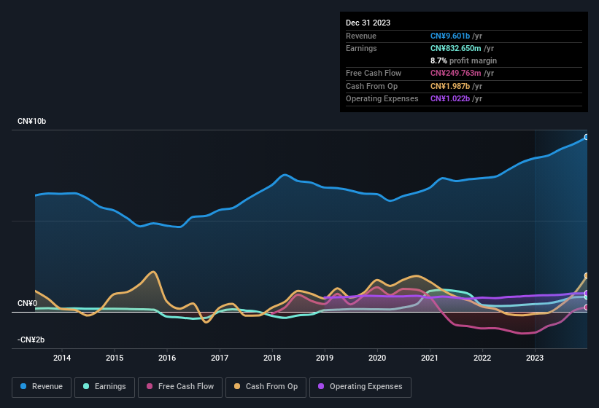Click the purple Operating Expenses end data point
This screenshot has width=599, height=408.
pos(587,293)
